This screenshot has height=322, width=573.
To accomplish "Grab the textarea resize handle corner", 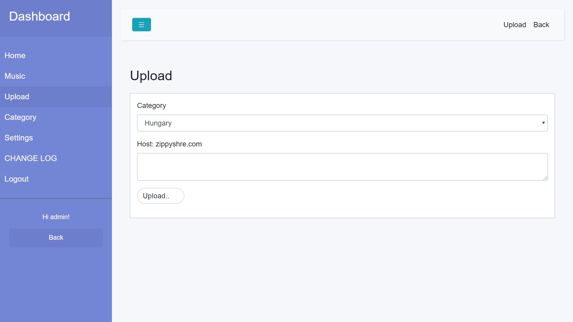I will pyautogui.click(x=545, y=178).
